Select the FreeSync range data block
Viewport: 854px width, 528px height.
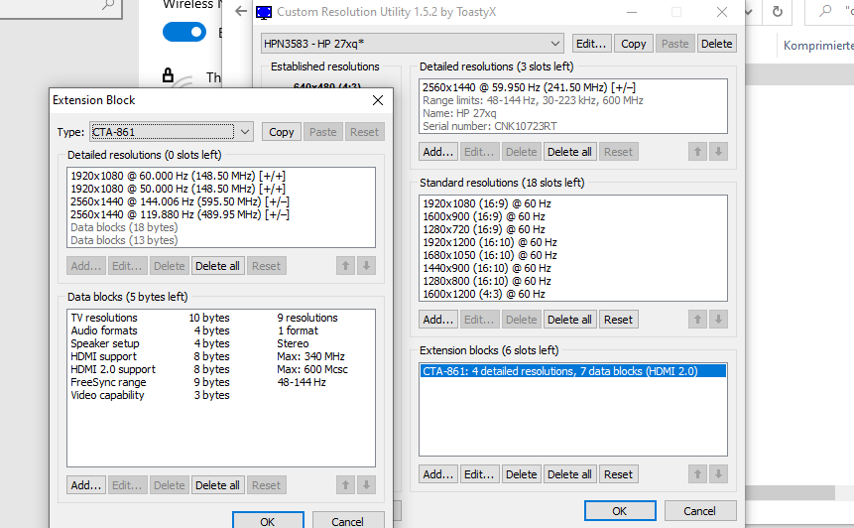pos(108,382)
